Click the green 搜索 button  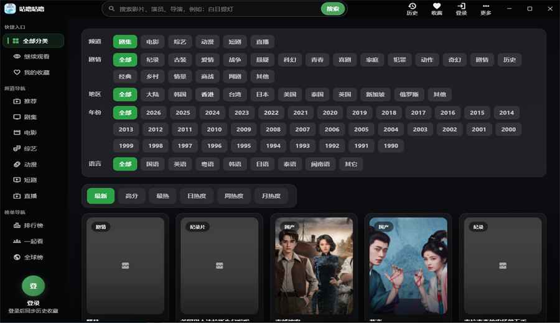pos(333,9)
